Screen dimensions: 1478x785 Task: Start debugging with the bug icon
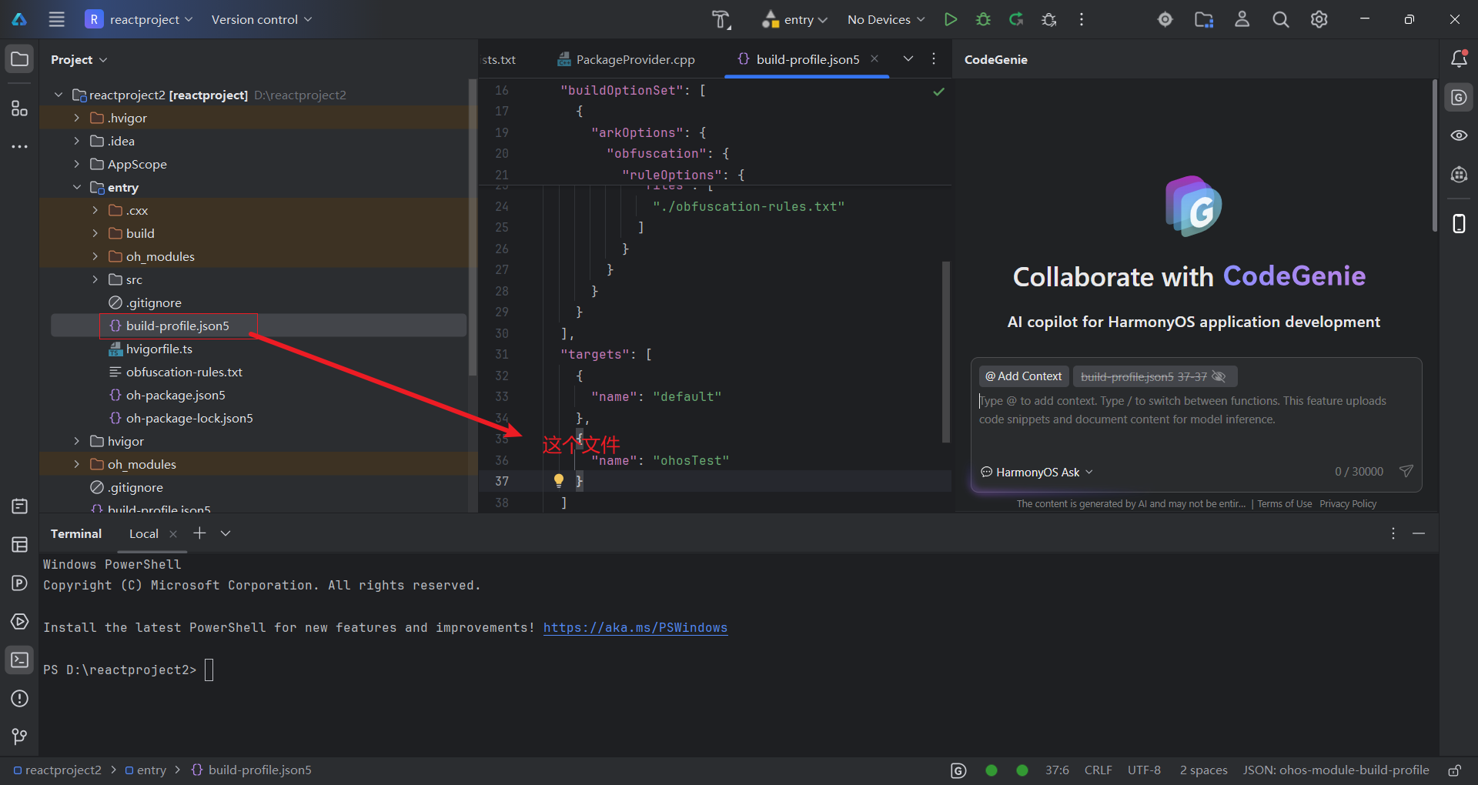tap(983, 19)
